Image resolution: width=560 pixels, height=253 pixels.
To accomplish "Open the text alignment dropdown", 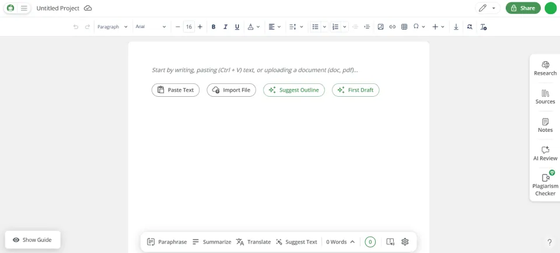I will click(x=275, y=27).
